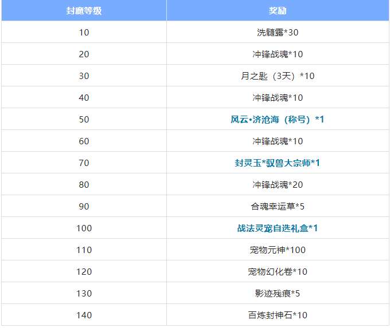Screen dimensions: 390x328
Task: Click the 冲锋战魂*20 reward cell
Action: [x=278, y=185]
